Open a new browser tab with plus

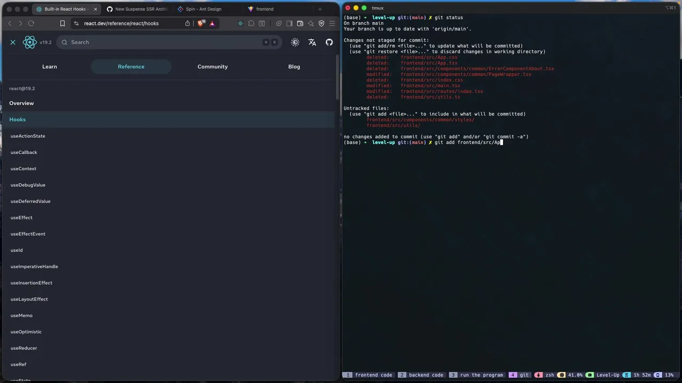(320, 9)
